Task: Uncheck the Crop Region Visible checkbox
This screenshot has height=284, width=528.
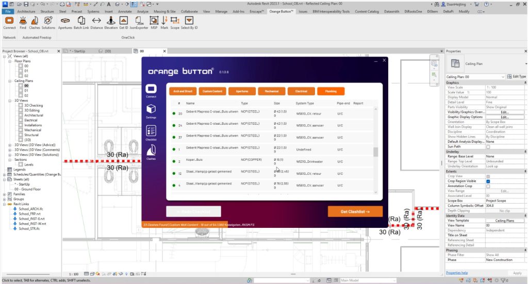Action: [488, 181]
